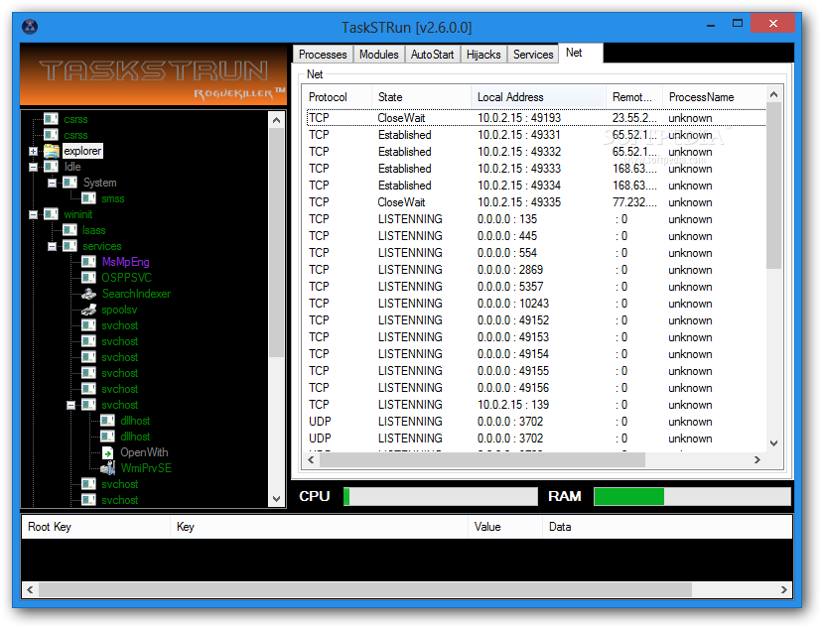The height and width of the screenshot is (628, 822).
Task: Sort by State column header
Action: [x=422, y=97]
